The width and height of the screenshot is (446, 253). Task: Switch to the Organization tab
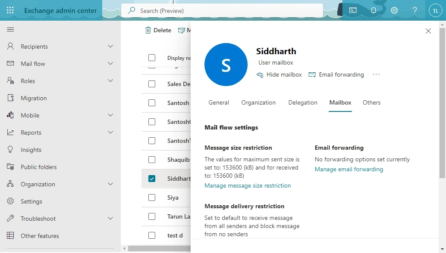(x=258, y=103)
